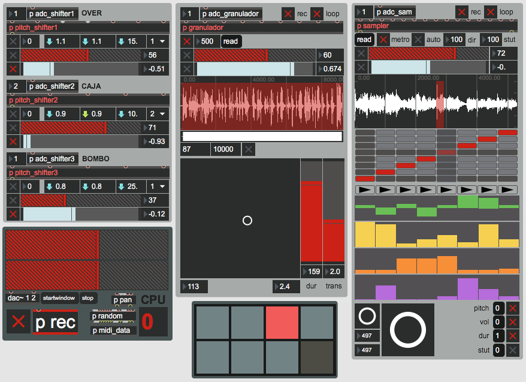The width and height of the screenshot is (526, 382).
Task: Click the cyan arrow beside 10. in pitch_shifter2
Action: click(x=121, y=114)
